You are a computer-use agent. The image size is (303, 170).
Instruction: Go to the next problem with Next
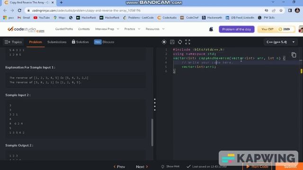click(x=142, y=167)
